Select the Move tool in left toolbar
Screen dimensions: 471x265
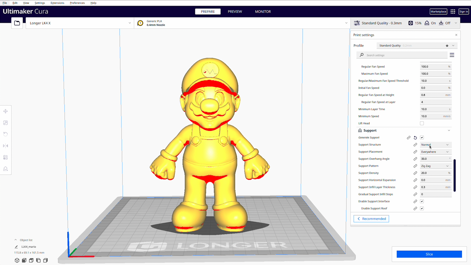6,111
